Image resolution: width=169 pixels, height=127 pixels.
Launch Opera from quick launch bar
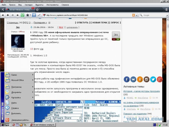pos(13,125)
